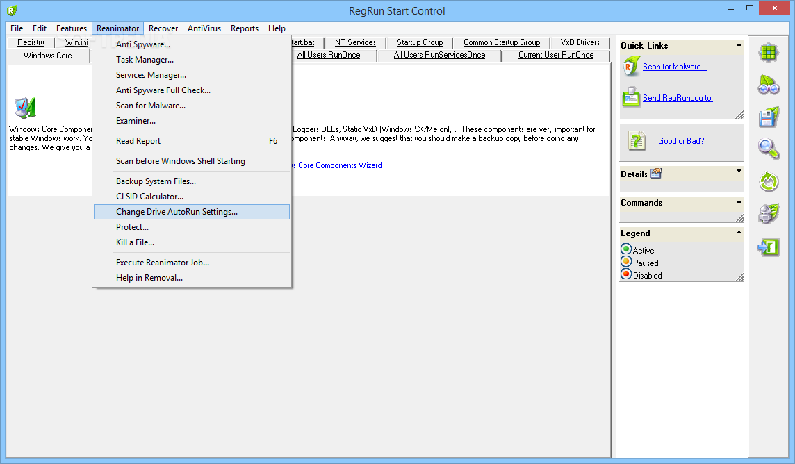This screenshot has width=795, height=464.
Task: Click the green grid icon in right toolbar
Action: (768, 52)
